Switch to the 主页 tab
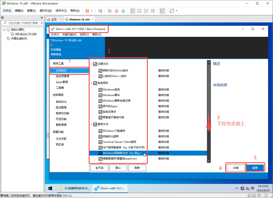This screenshot has height=198, width=273. [x=54, y=19]
